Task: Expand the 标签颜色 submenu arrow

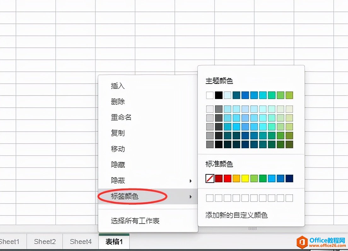Action: (x=190, y=196)
